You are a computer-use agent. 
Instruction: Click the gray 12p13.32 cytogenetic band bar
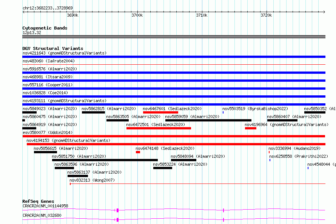(174, 37)
